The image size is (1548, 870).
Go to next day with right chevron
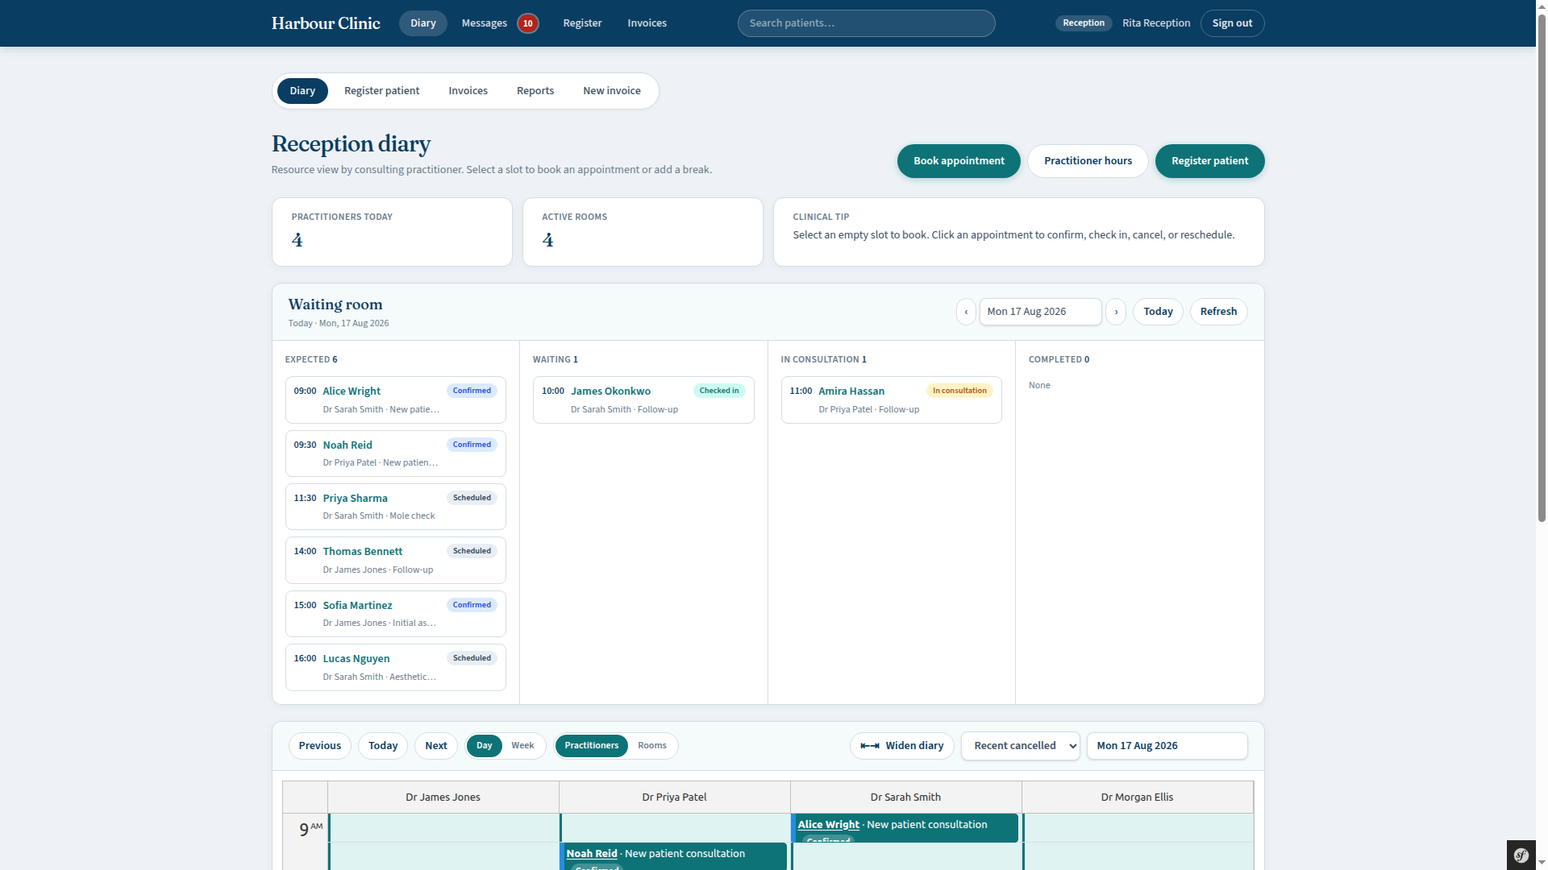(x=1116, y=312)
